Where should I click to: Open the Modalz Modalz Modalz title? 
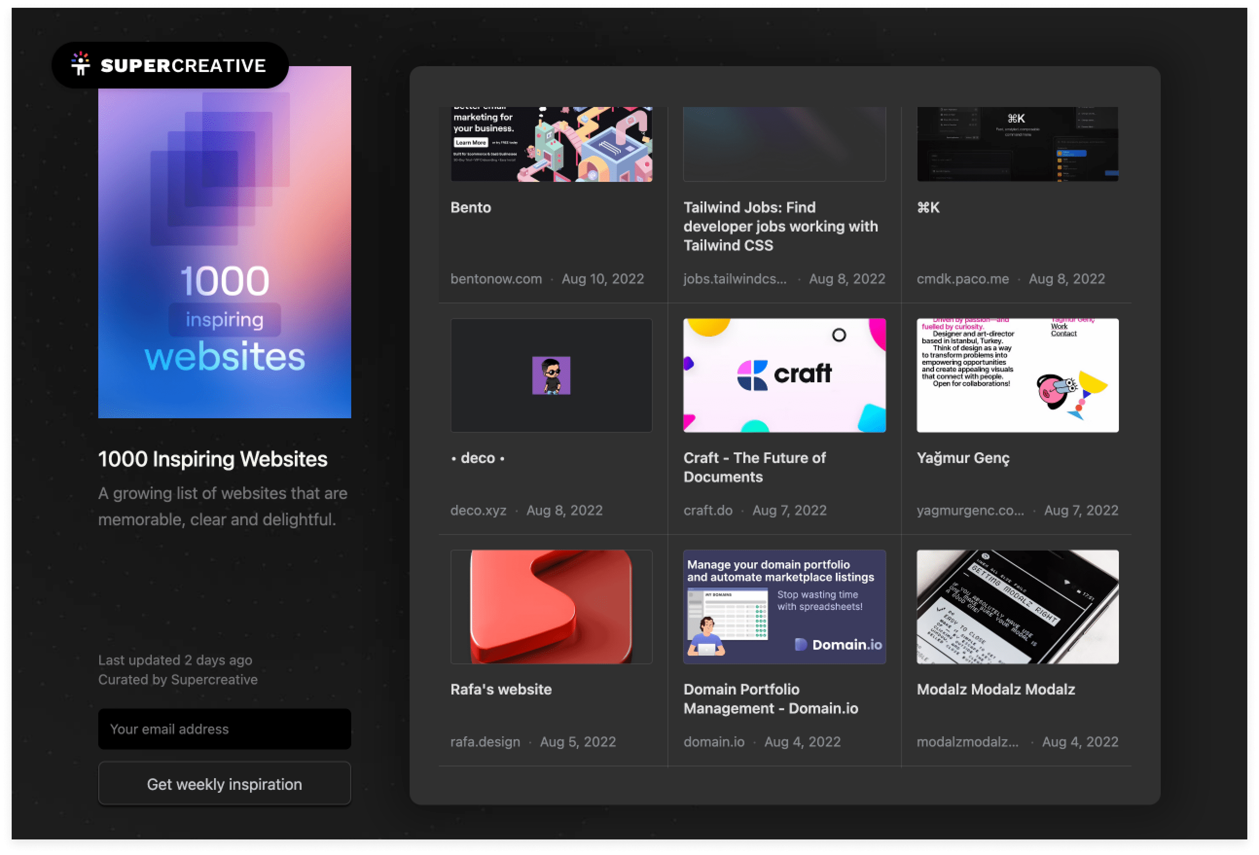pyautogui.click(x=996, y=689)
